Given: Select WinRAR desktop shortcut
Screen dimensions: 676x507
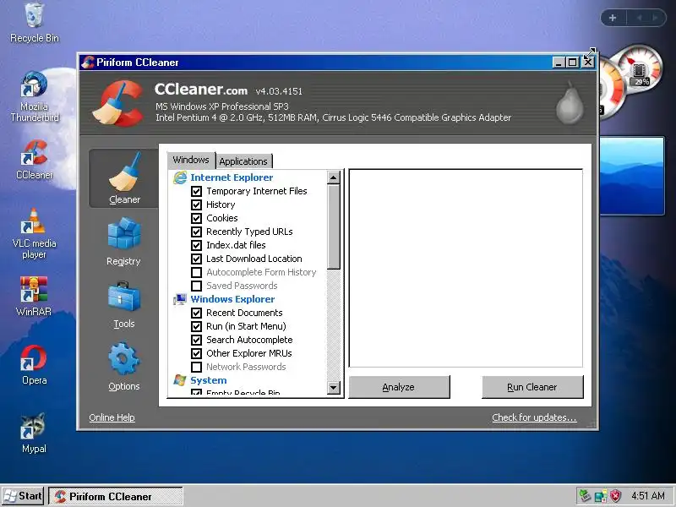Looking at the screenshot, I should (x=34, y=297).
